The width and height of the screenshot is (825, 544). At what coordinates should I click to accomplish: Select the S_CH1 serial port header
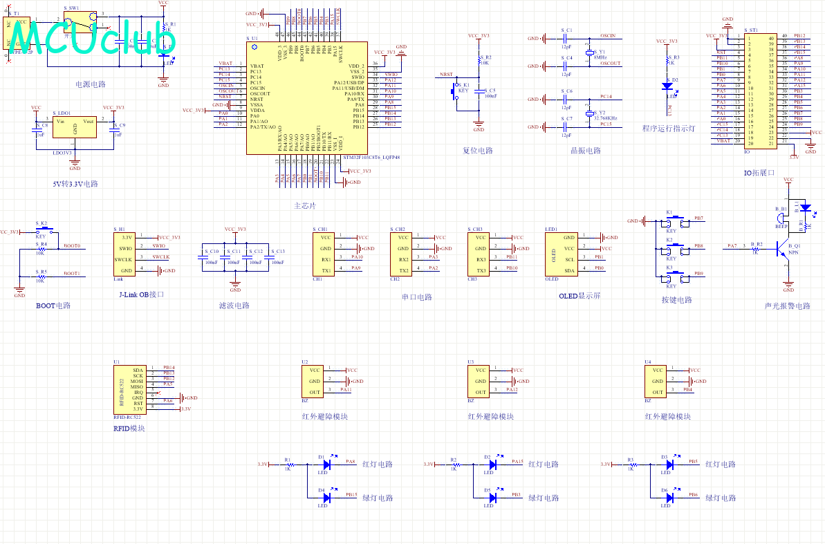click(323, 254)
